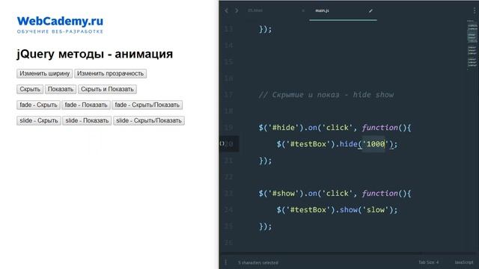Click the '1000' value in the hide call

(375, 144)
